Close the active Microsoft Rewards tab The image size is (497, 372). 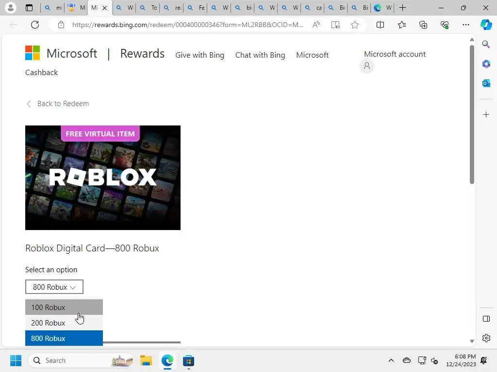[x=105, y=8]
